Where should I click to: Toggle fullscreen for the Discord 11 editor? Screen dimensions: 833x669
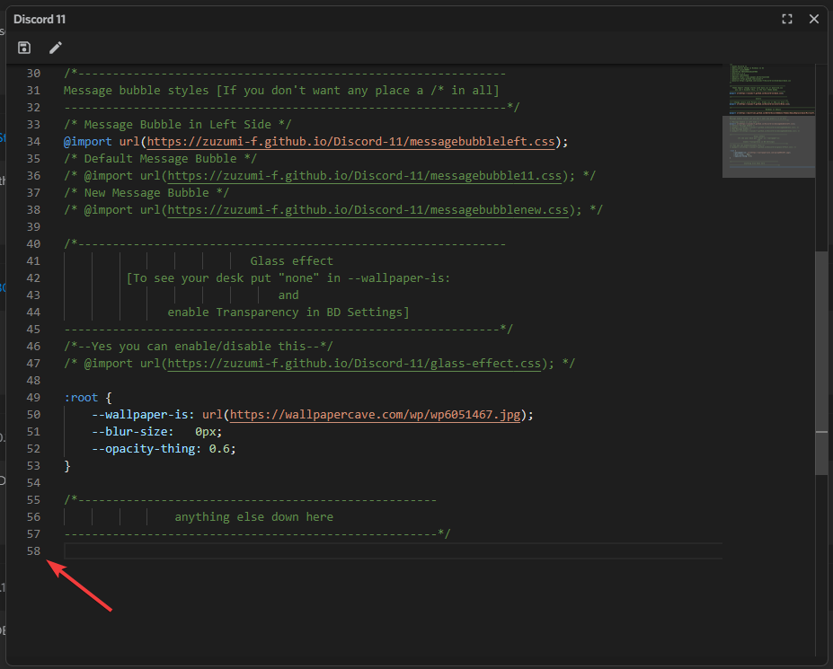tap(787, 19)
